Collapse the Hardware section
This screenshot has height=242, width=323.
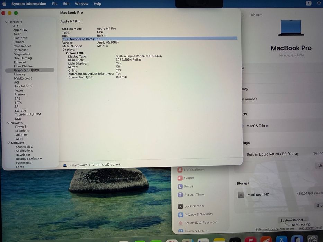6,22
